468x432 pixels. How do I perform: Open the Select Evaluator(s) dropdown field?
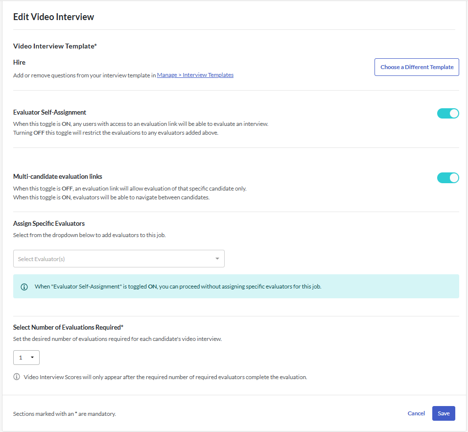click(114, 259)
